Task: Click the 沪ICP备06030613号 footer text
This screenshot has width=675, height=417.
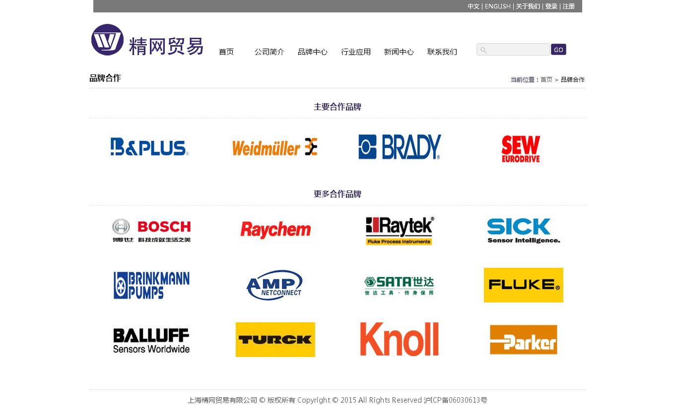Action: (456, 400)
